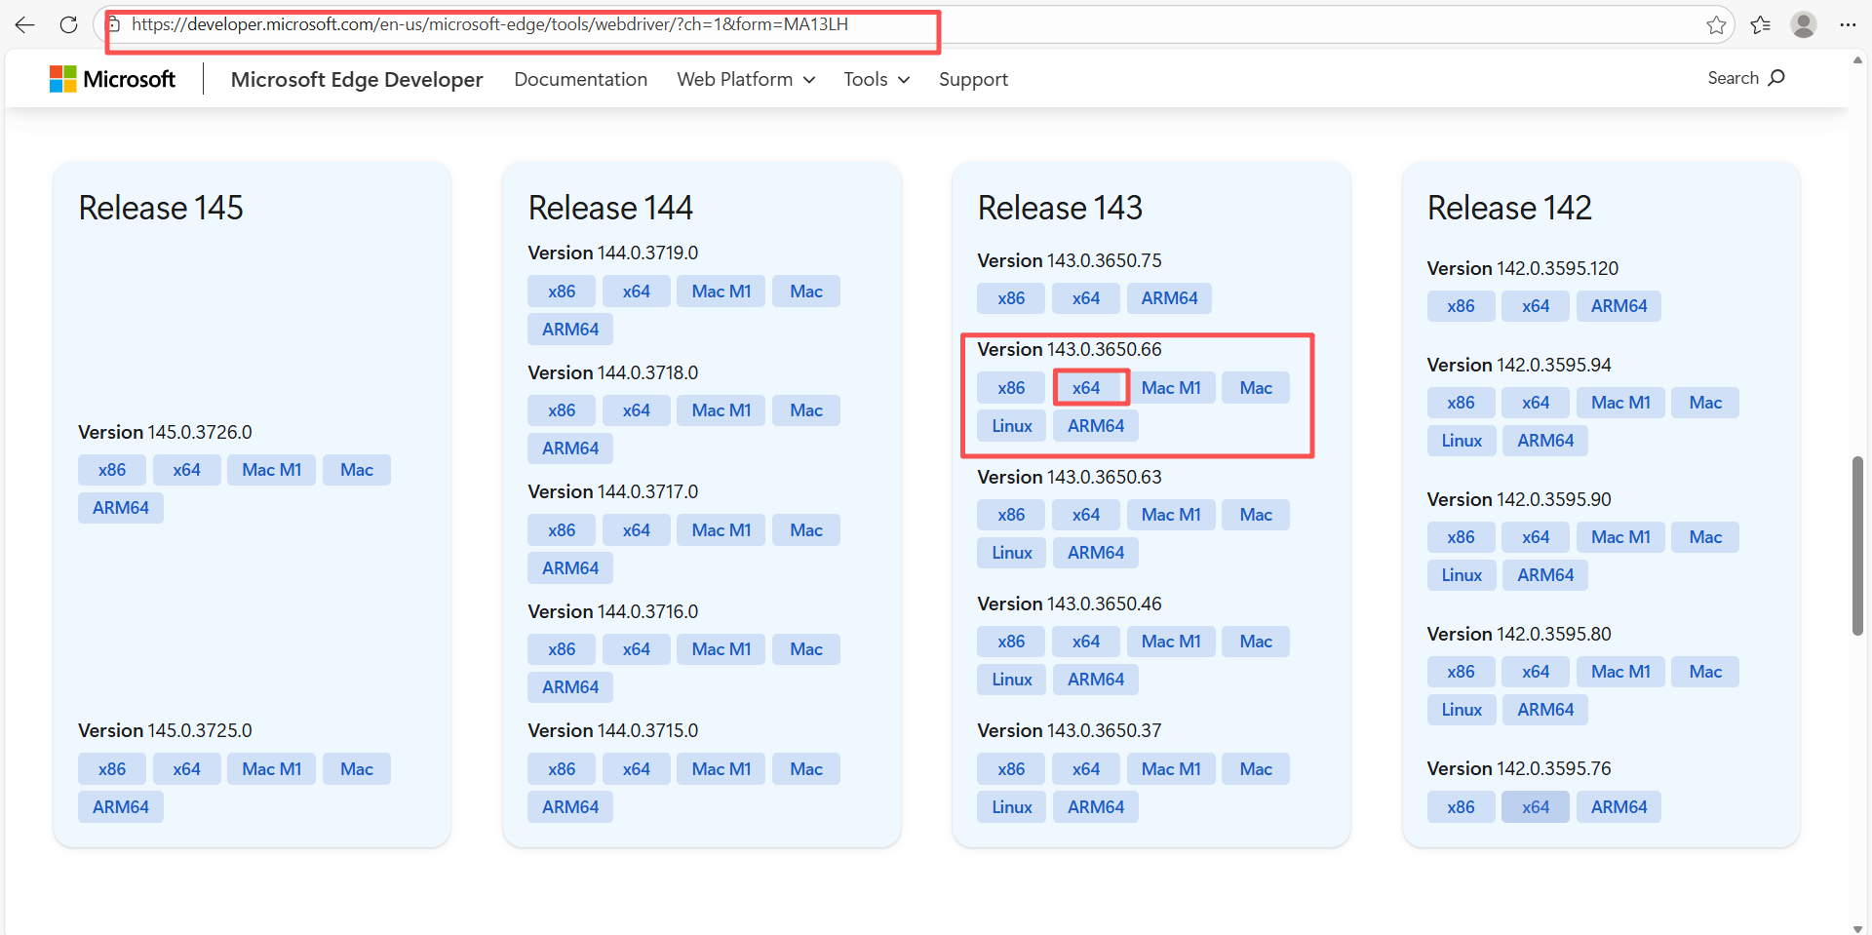Click the Microsoft logo
Image resolution: width=1872 pixels, height=935 pixels.
(x=113, y=79)
